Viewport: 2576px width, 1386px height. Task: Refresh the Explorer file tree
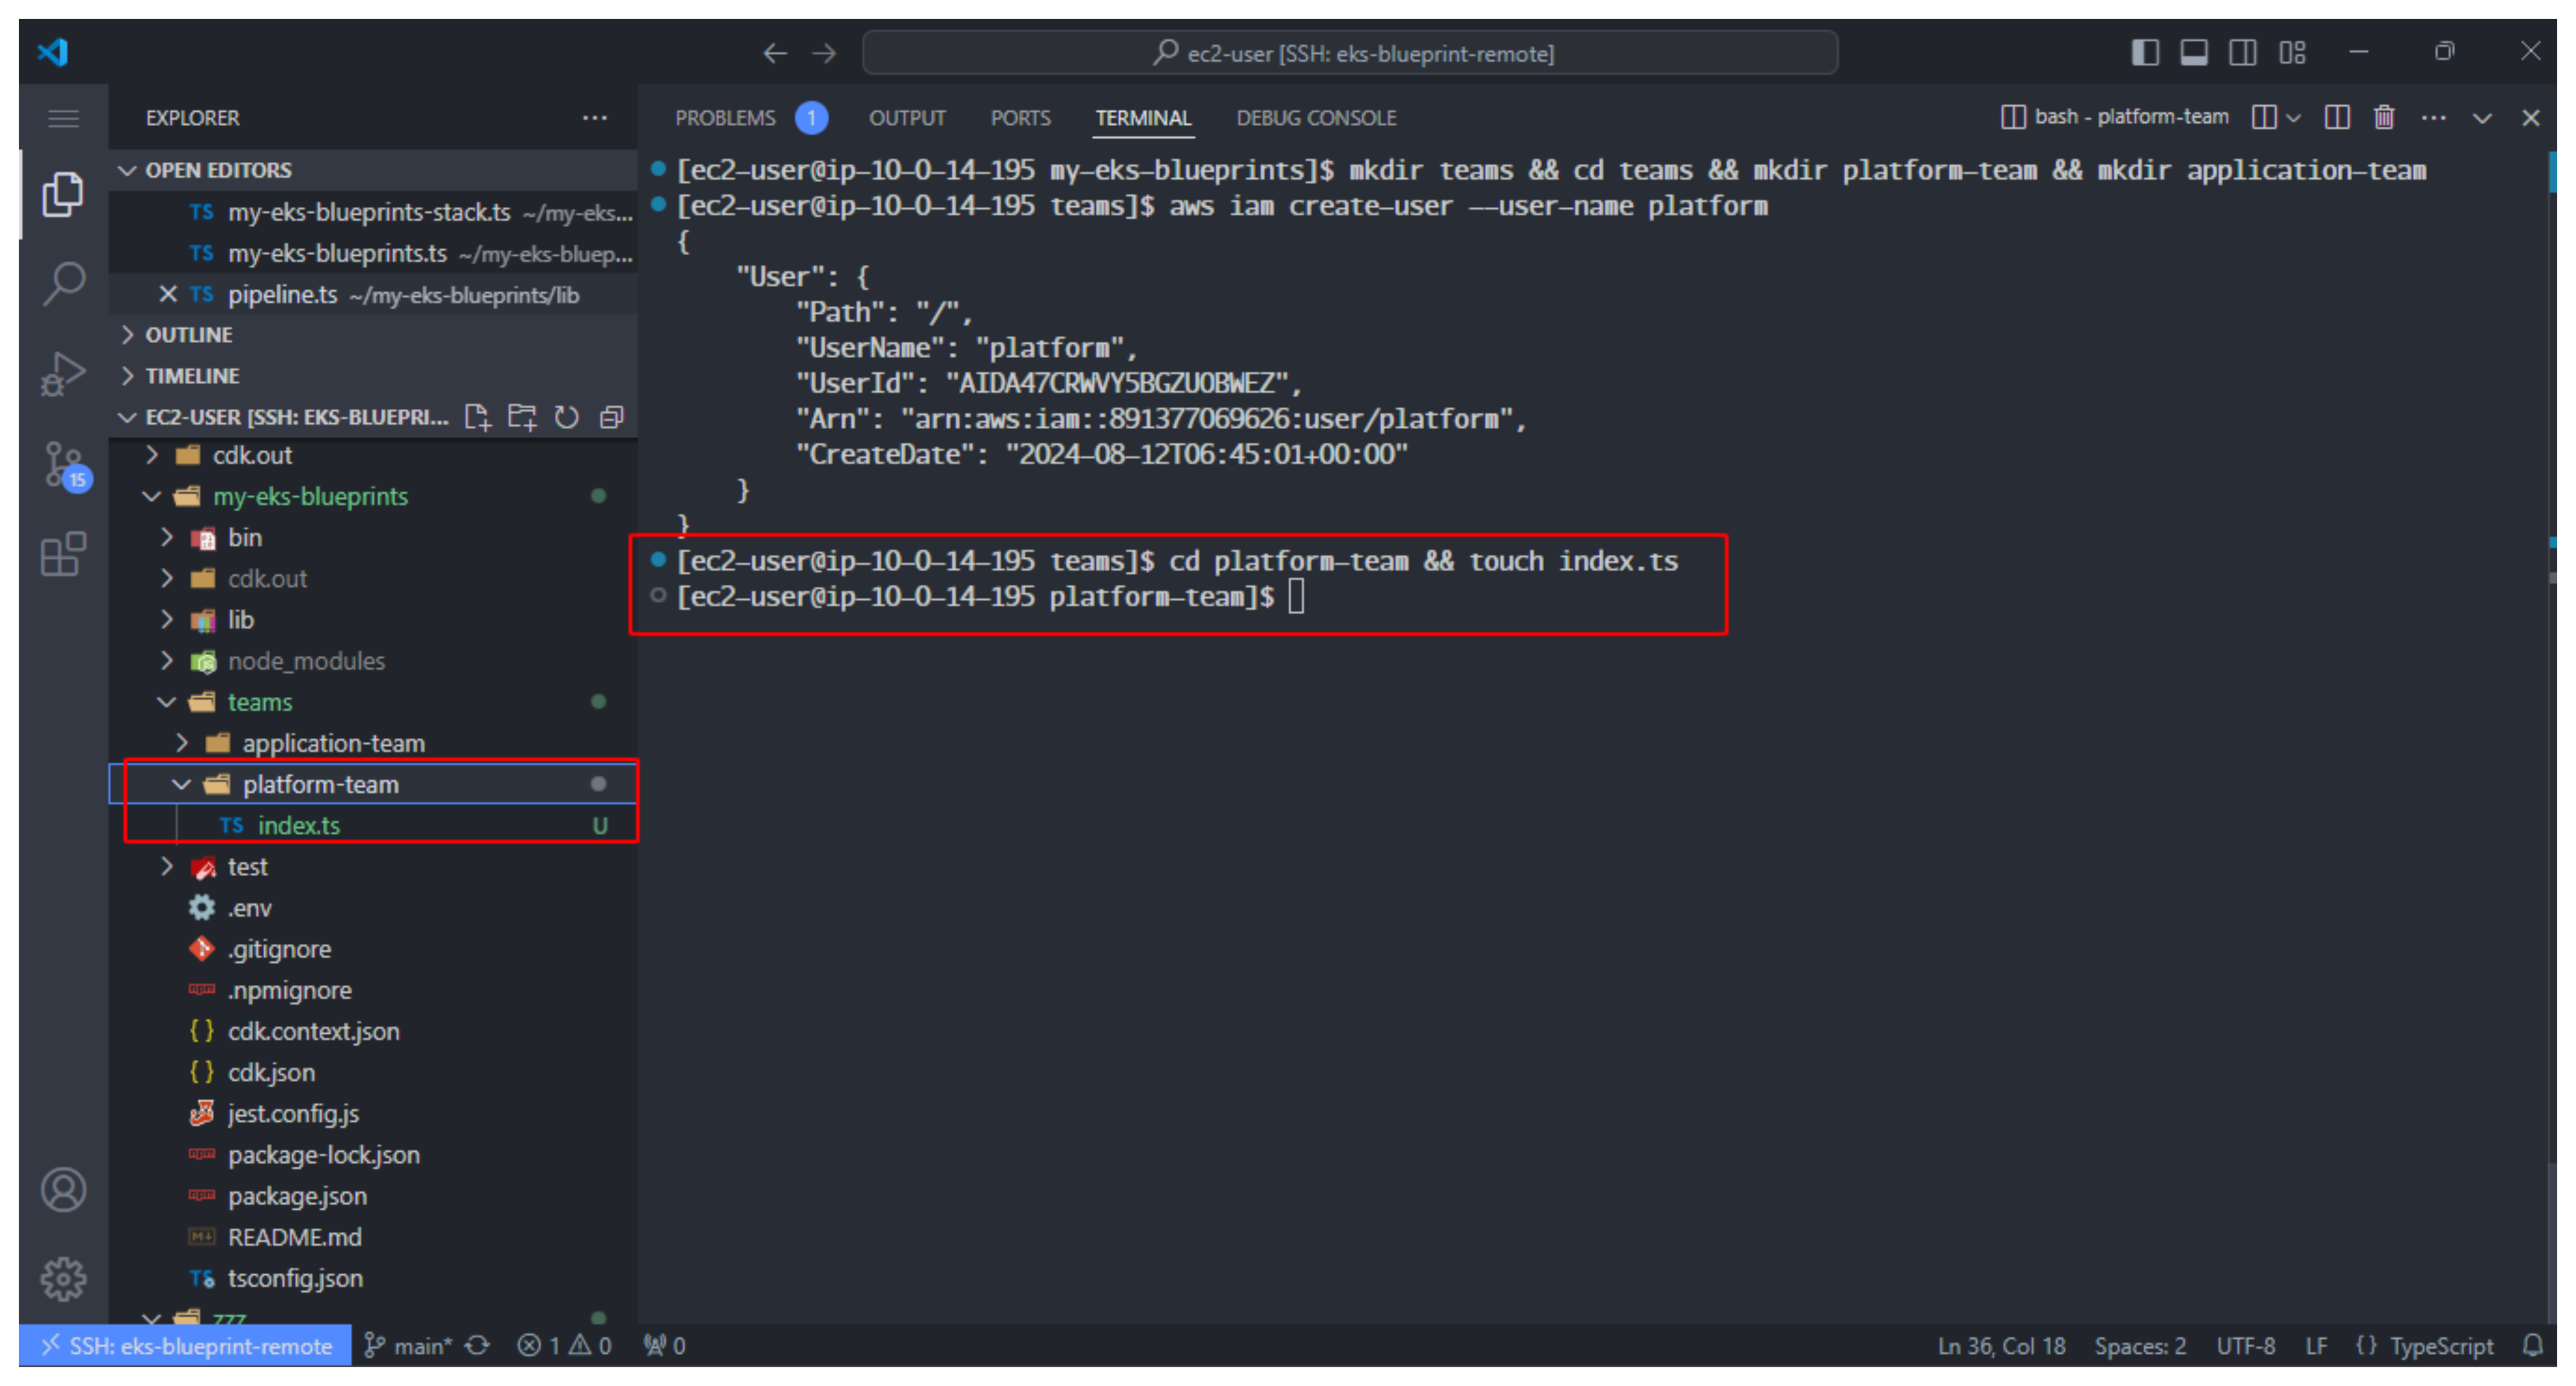pos(566,417)
